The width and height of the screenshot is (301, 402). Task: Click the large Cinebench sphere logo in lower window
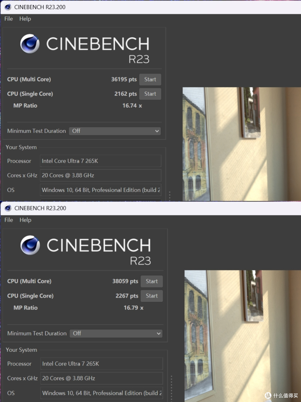(30, 245)
